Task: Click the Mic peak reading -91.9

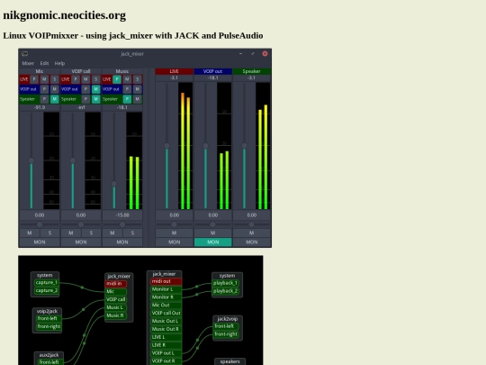Action: (x=40, y=108)
